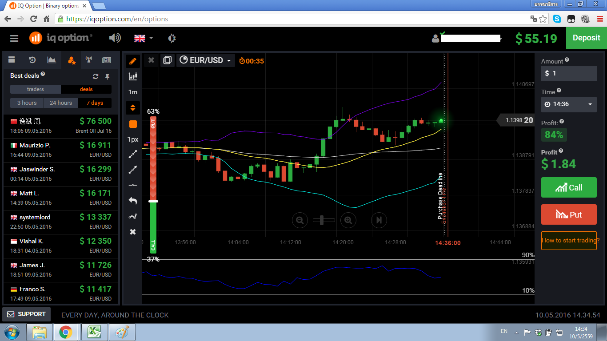Viewport: 607px width, 341px height.
Task: Open Windows Start menu
Action: coord(12,332)
